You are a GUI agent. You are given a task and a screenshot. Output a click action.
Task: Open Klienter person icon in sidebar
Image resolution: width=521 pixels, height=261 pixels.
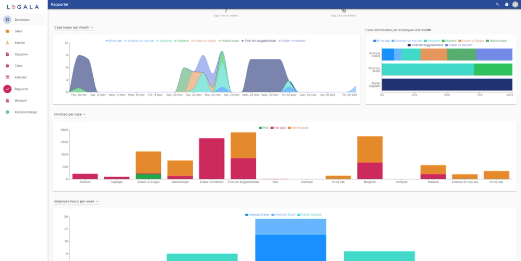[x=7, y=43]
